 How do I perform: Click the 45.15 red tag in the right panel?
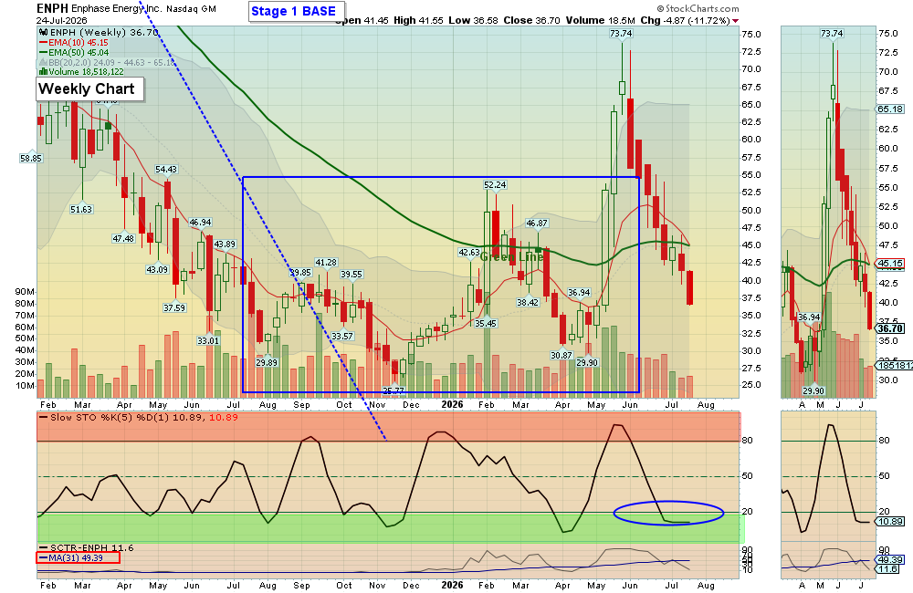[890, 264]
